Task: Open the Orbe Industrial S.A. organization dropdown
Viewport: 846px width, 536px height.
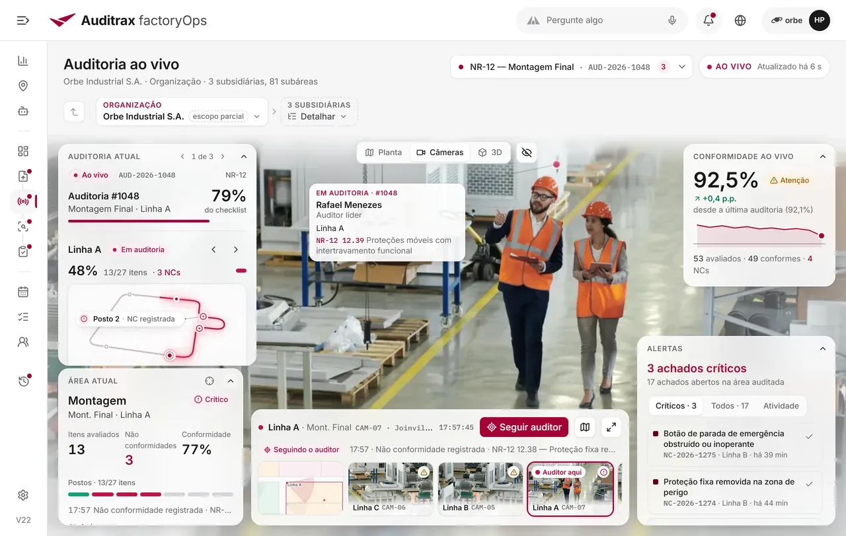Action: click(x=182, y=112)
